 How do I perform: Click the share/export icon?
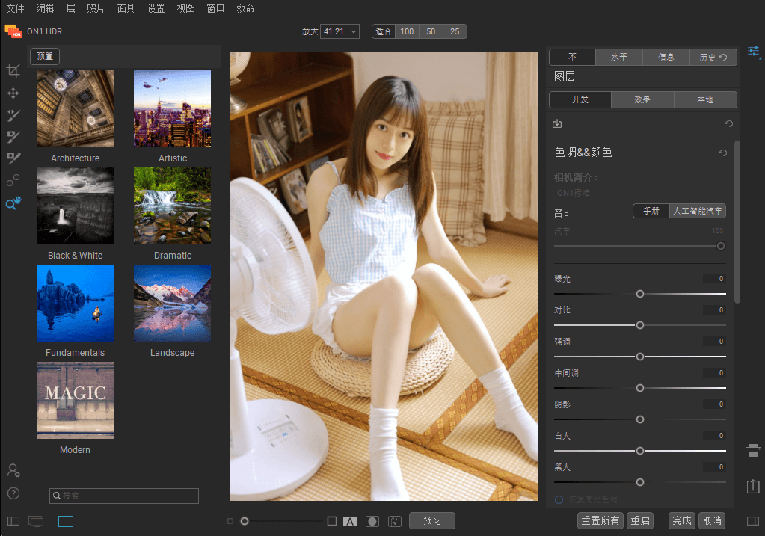(x=753, y=486)
